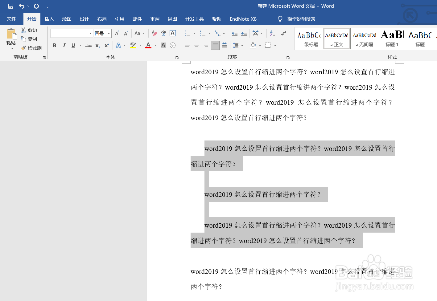Apply the 二级标题 style
Screen dimensions: 437x301
[x=309, y=39]
